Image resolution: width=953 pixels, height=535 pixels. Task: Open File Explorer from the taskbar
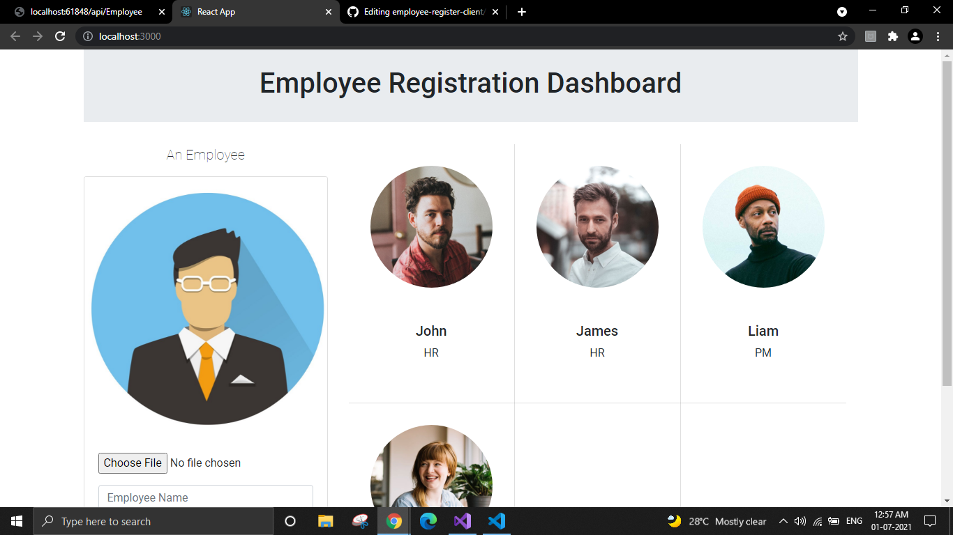coord(325,521)
